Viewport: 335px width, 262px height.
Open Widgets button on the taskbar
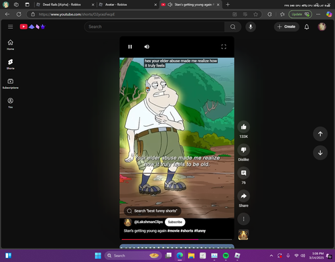(8, 255)
